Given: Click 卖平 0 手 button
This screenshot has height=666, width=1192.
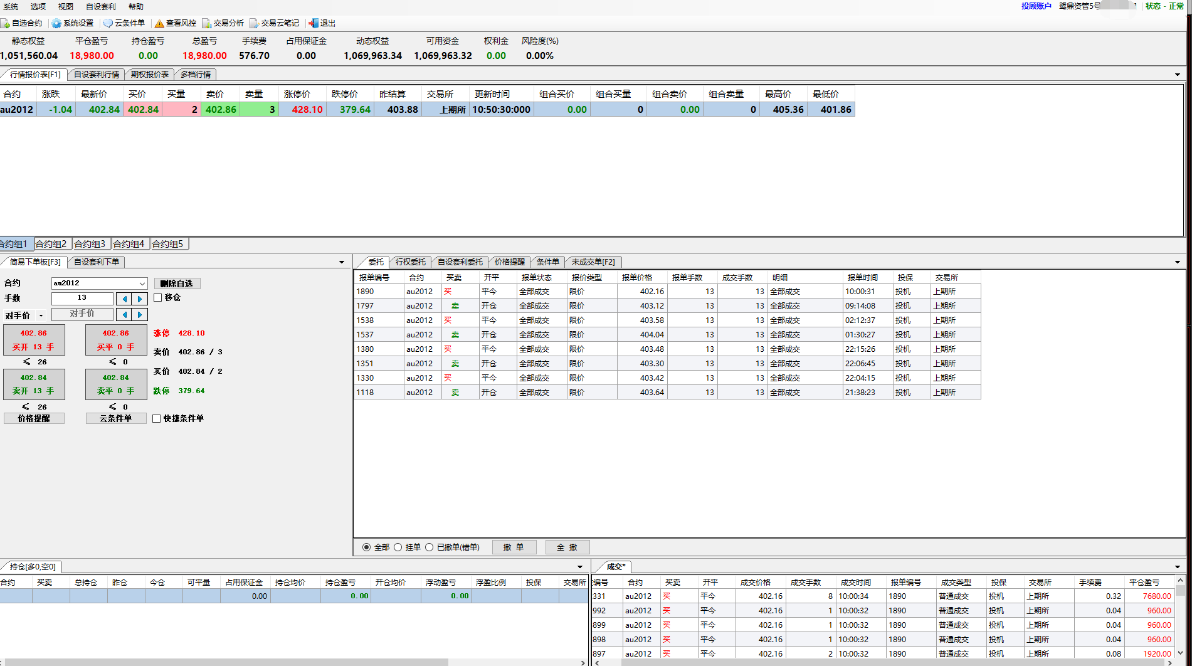Looking at the screenshot, I should 116,384.
